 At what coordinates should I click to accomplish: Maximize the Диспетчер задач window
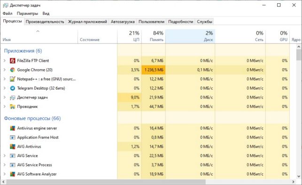tap(279, 5)
